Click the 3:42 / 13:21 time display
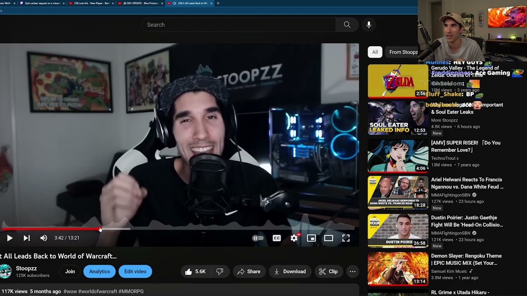The height and width of the screenshot is (296, 527). click(x=67, y=238)
